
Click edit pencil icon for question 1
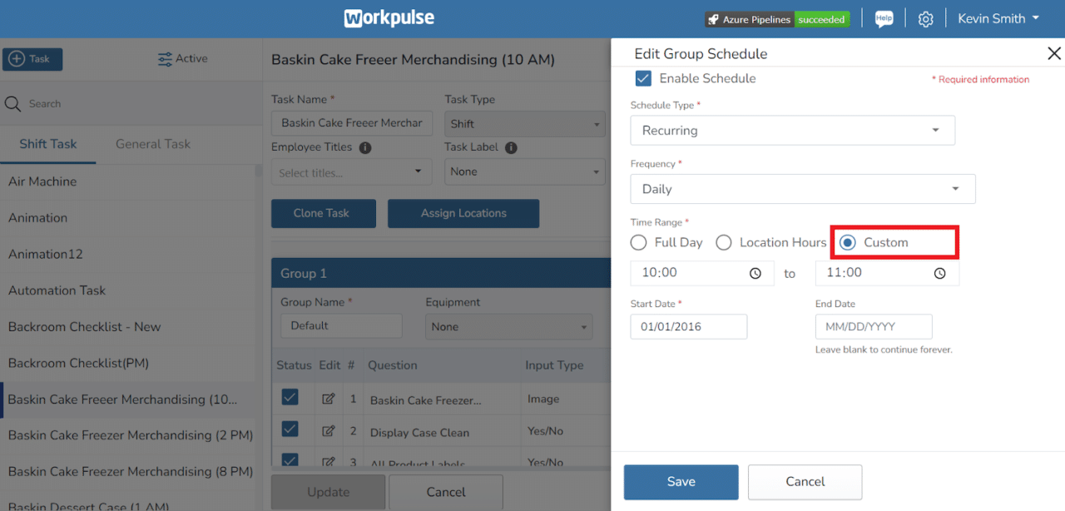point(329,399)
